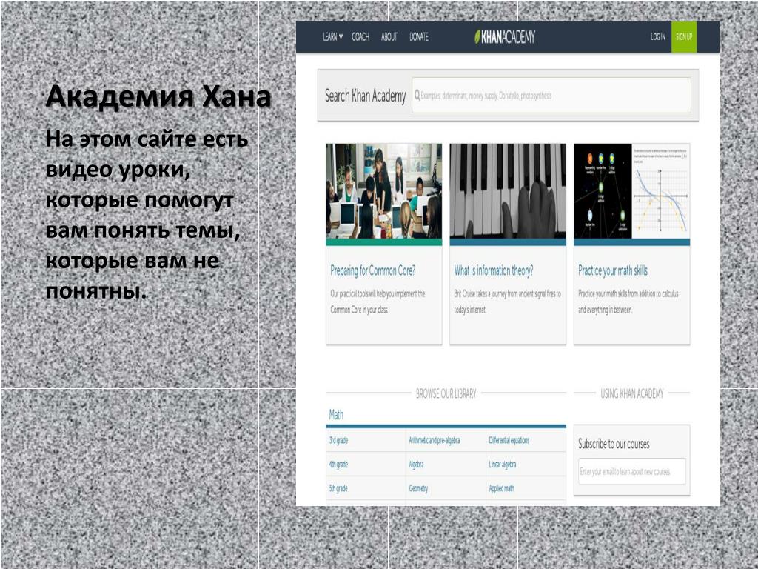This screenshot has height=569, width=758.
Task: Click the 'USING KHAN ACADEMY' heading
Action: click(x=632, y=393)
